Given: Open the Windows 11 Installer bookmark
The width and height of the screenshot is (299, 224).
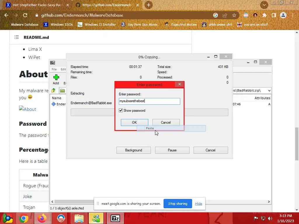Looking at the screenshot, I should (97, 24).
